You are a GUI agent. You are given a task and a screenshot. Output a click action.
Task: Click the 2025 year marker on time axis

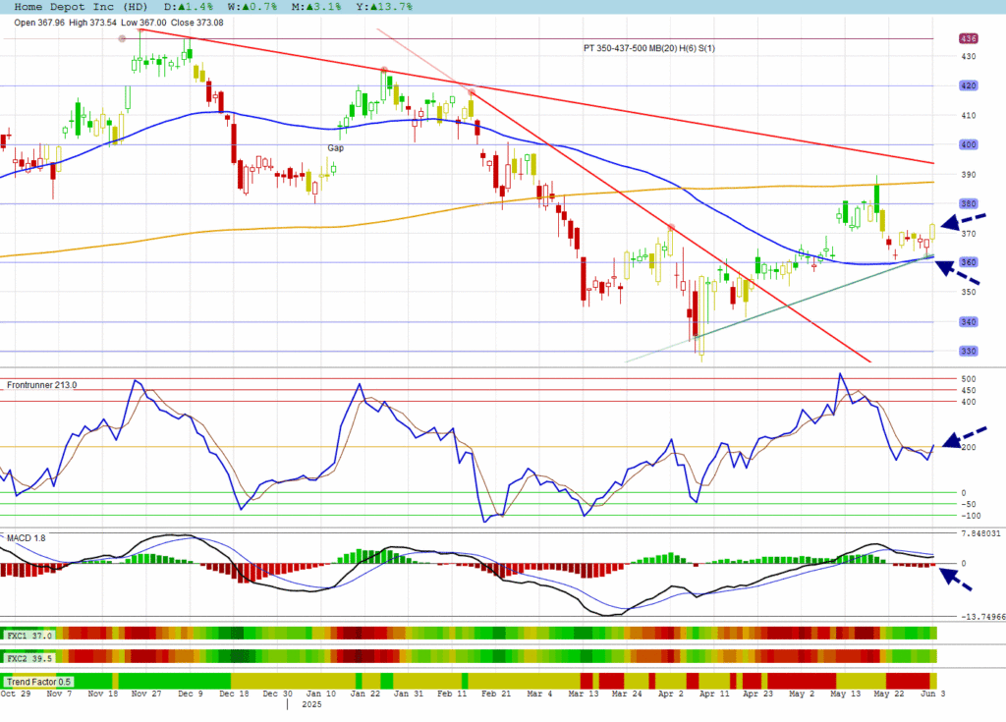coord(311,704)
